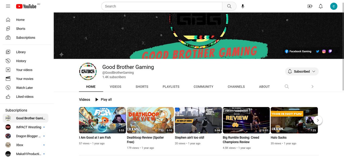The height and width of the screenshot is (157, 344).
Task: Switch to the CHANNELS tab
Action: 236,86
